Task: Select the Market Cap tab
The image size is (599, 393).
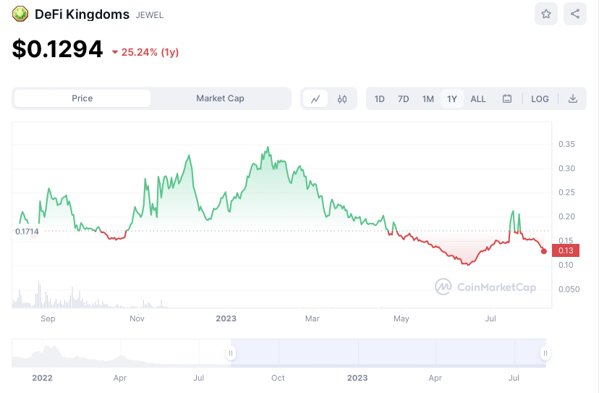Action: (x=220, y=98)
